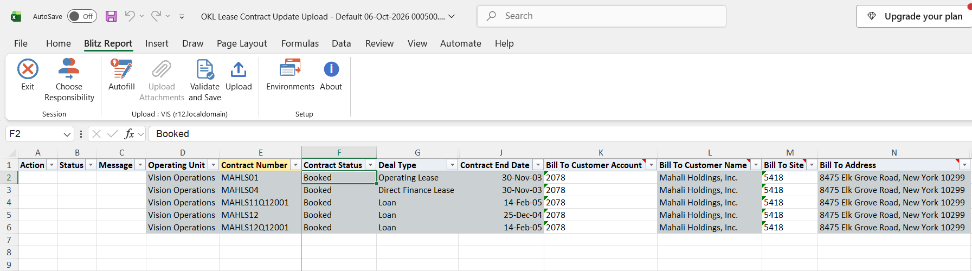This screenshot has height=271, width=972.
Task: Expand the file name title dropdown
Action: (x=452, y=16)
